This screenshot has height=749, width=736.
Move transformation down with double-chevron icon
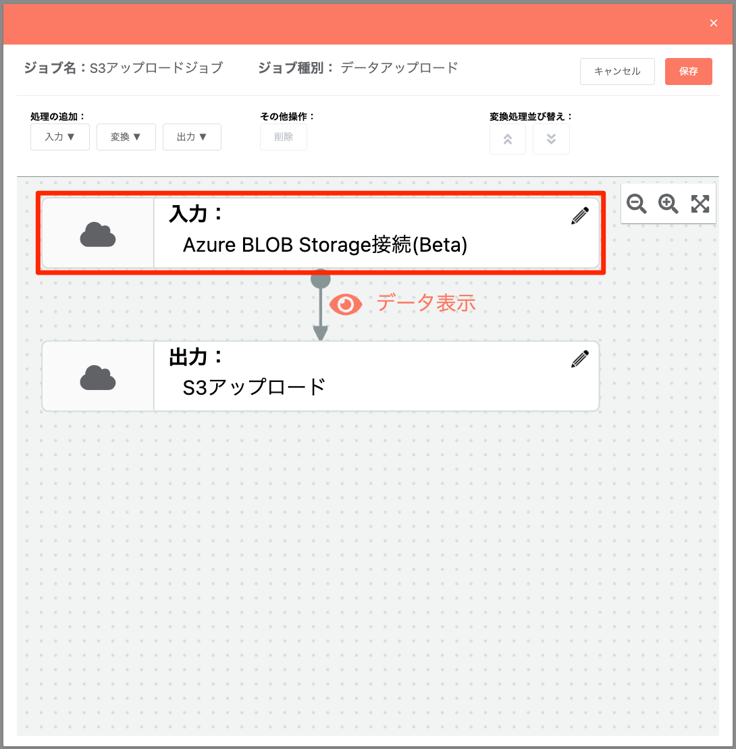coord(551,139)
